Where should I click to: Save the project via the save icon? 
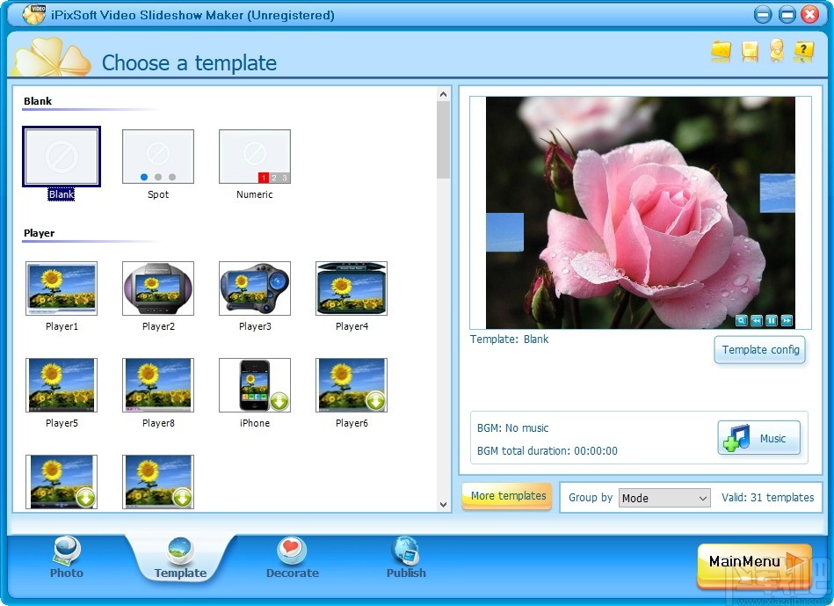point(749,52)
